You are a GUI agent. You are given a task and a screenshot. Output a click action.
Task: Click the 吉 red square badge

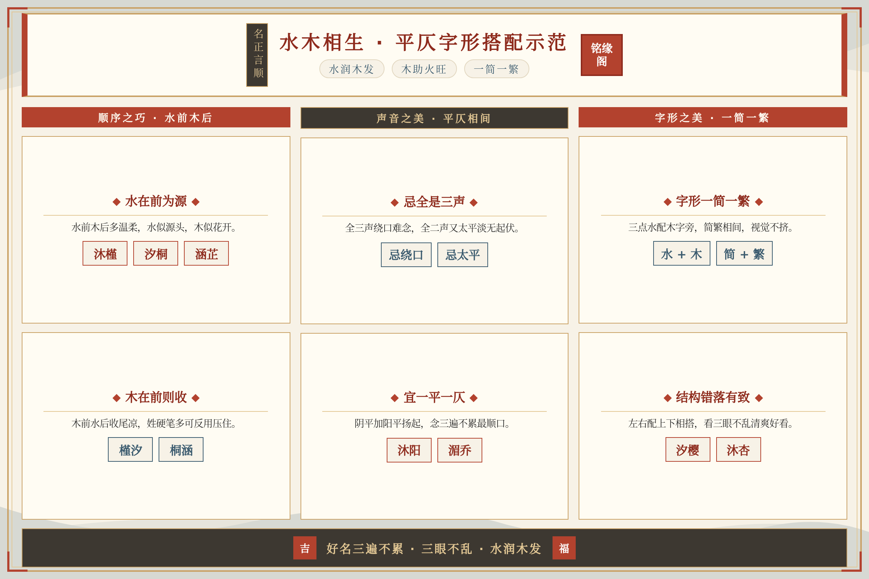305,548
